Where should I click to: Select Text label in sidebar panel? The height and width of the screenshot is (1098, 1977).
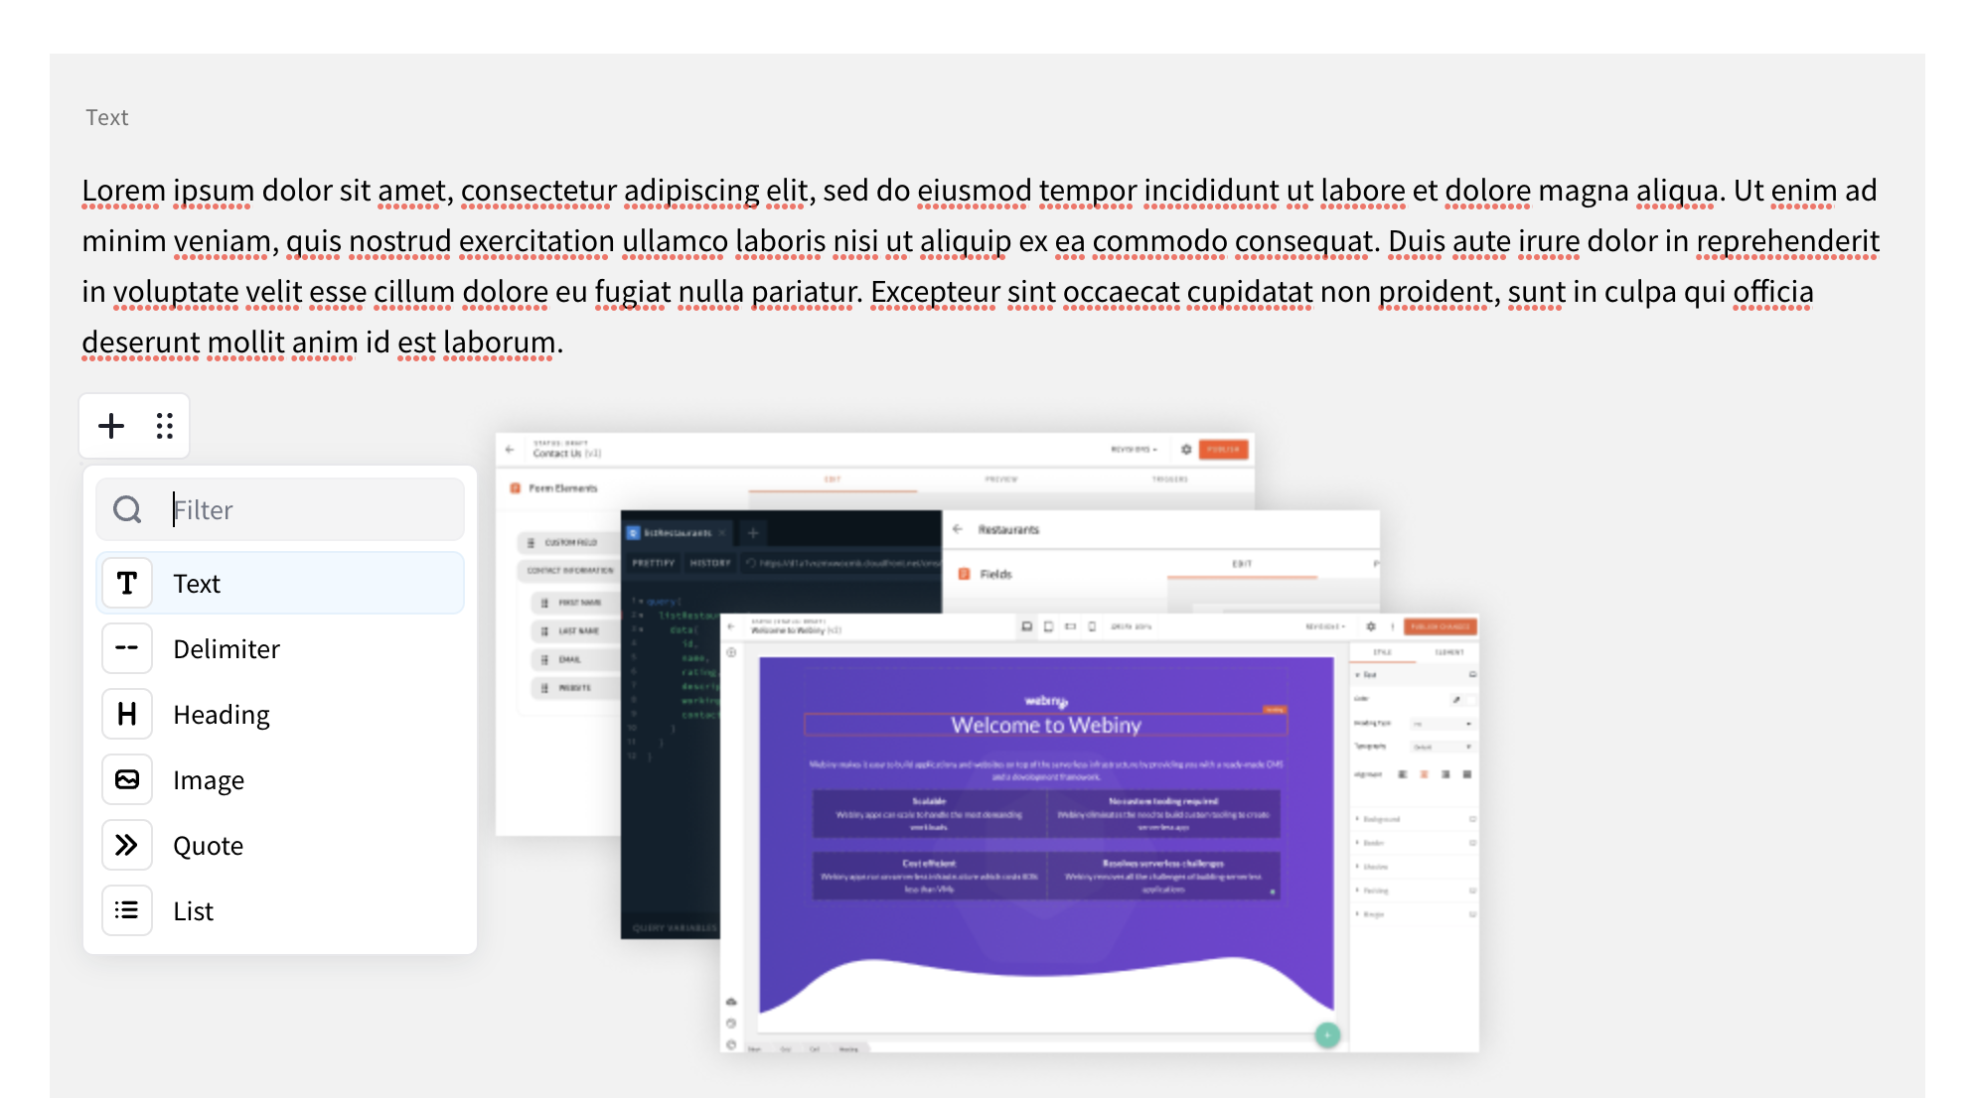tap(195, 583)
